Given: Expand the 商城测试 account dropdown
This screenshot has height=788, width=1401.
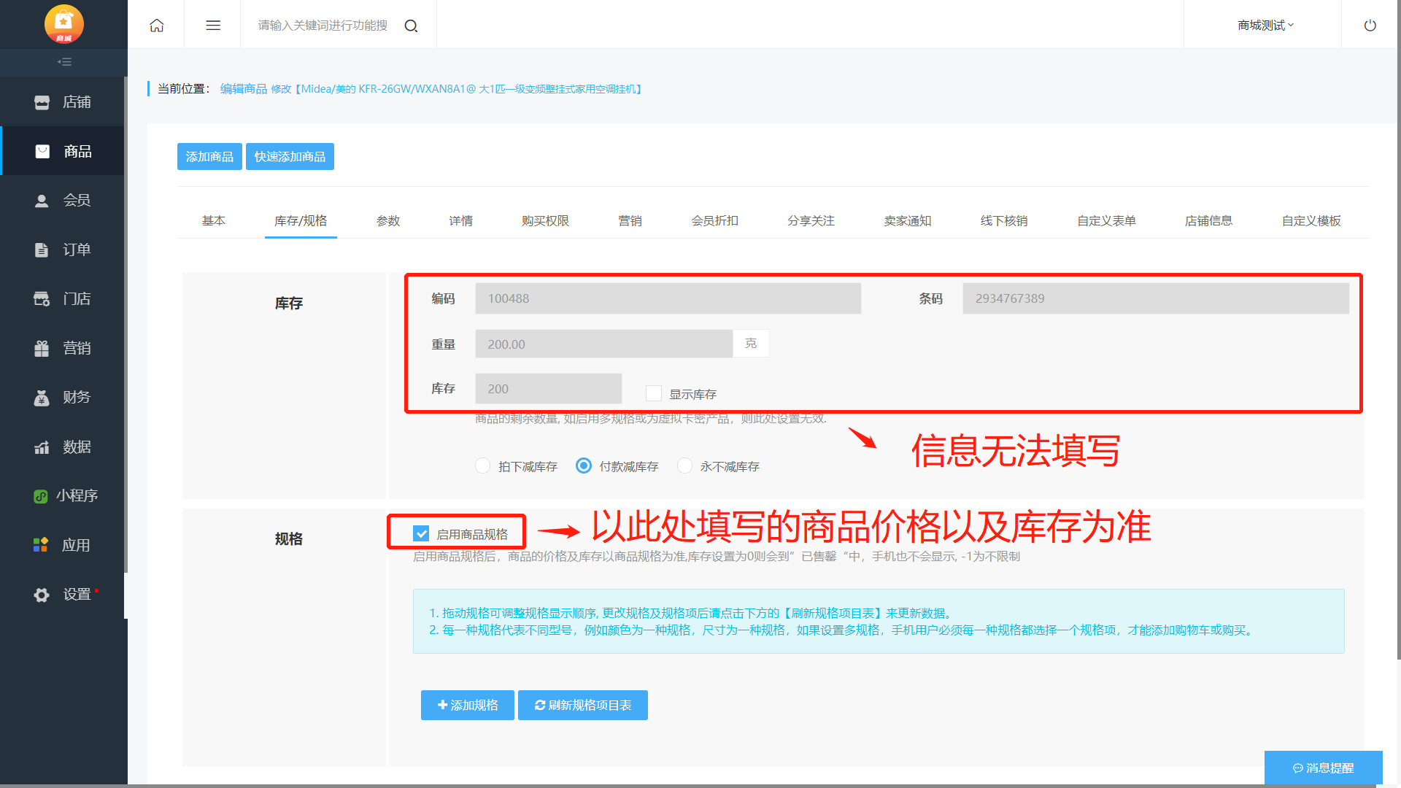Looking at the screenshot, I should point(1266,26).
